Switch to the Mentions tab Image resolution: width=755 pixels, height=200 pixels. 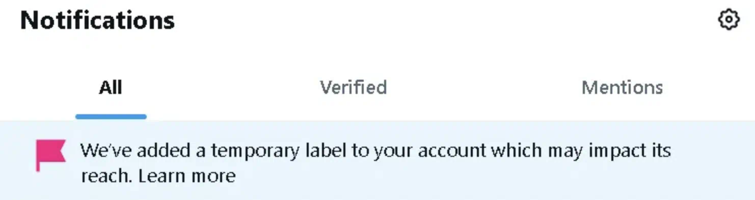[622, 87]
